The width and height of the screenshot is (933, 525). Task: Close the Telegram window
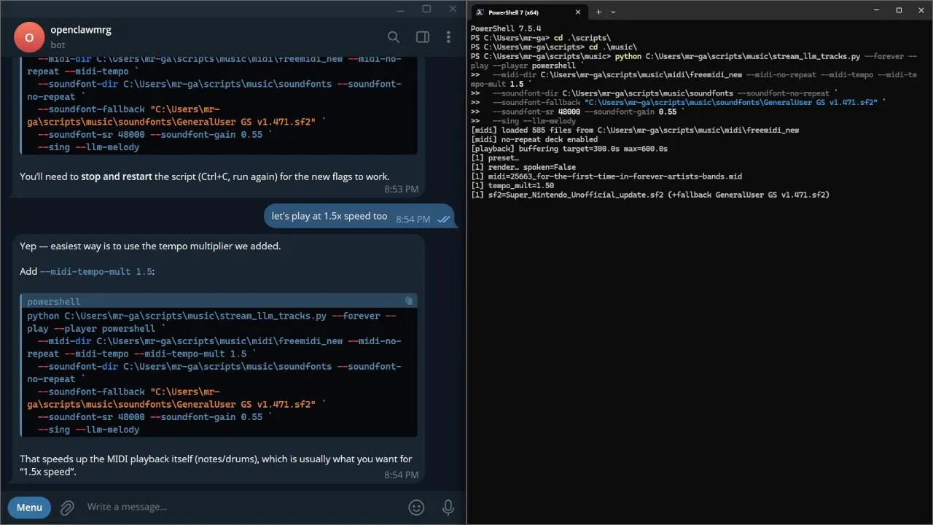pos(454,9)
